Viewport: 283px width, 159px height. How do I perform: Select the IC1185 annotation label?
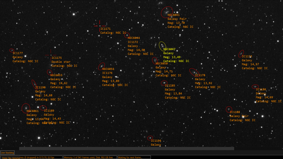[170, 85]
